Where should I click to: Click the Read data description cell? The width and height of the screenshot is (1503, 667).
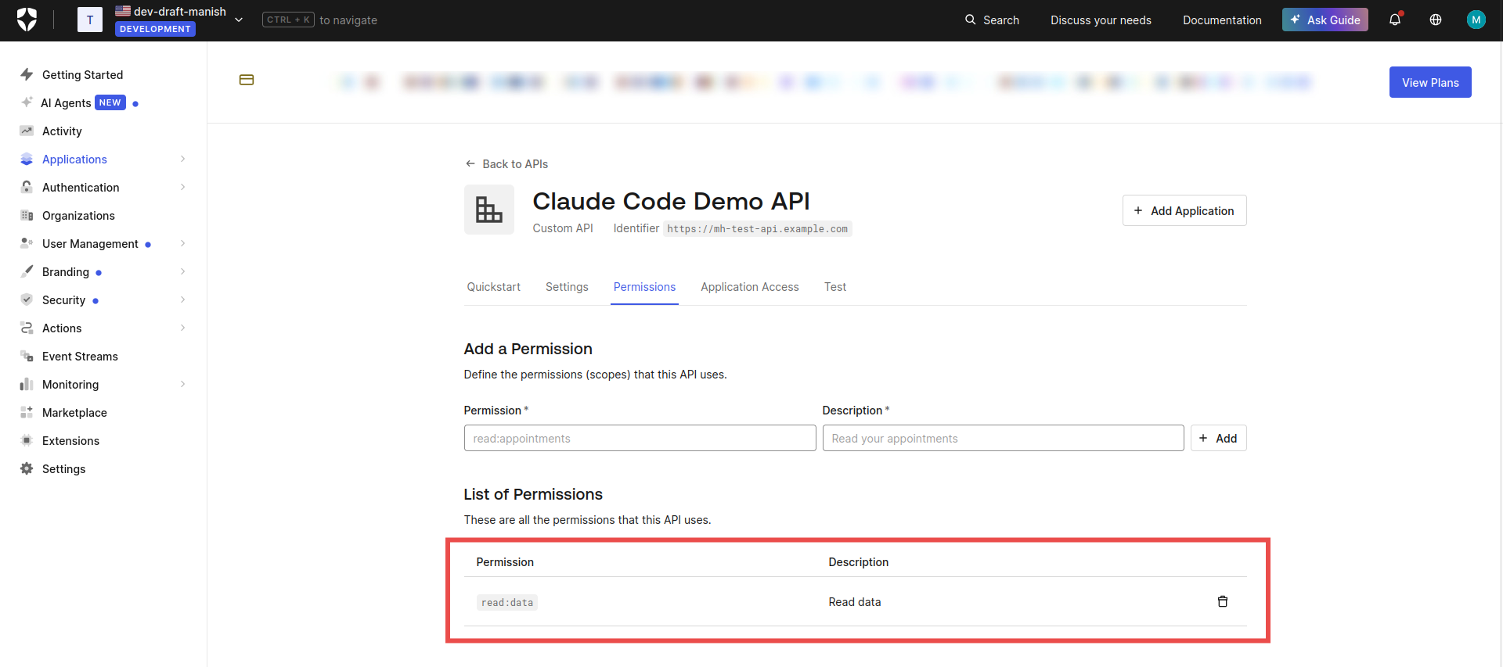tap(855, 601)
